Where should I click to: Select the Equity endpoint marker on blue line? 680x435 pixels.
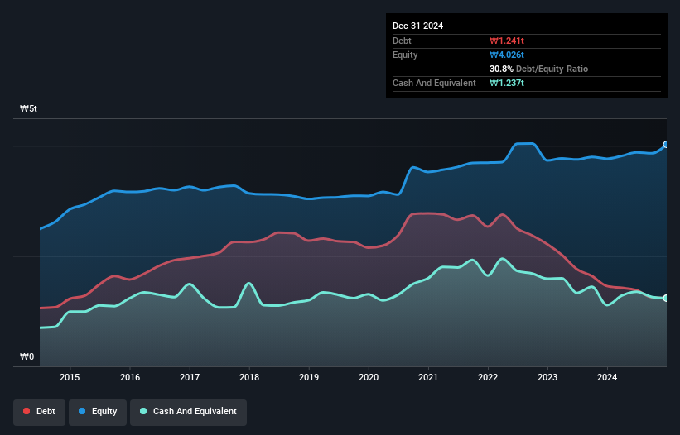click(666, 145)
